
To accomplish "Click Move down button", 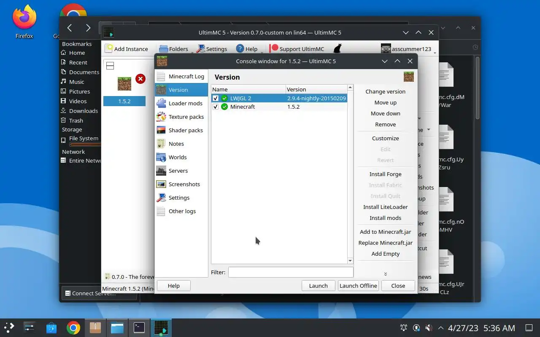I will click(385, 113).
